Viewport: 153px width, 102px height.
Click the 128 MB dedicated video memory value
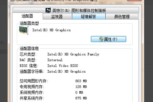(x=81, y=87)
